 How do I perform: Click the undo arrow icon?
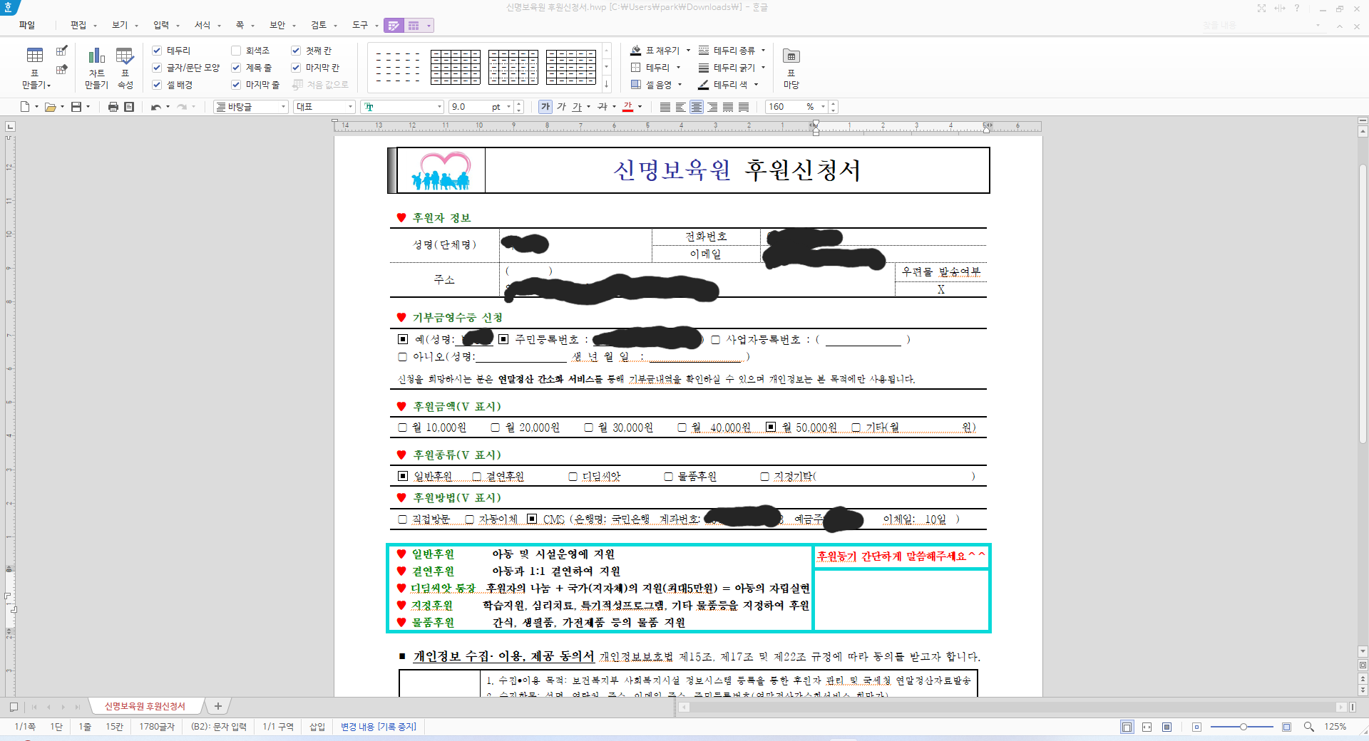click(155, 107)
